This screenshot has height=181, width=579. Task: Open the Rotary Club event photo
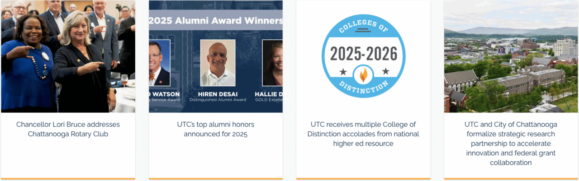point(68,56)
